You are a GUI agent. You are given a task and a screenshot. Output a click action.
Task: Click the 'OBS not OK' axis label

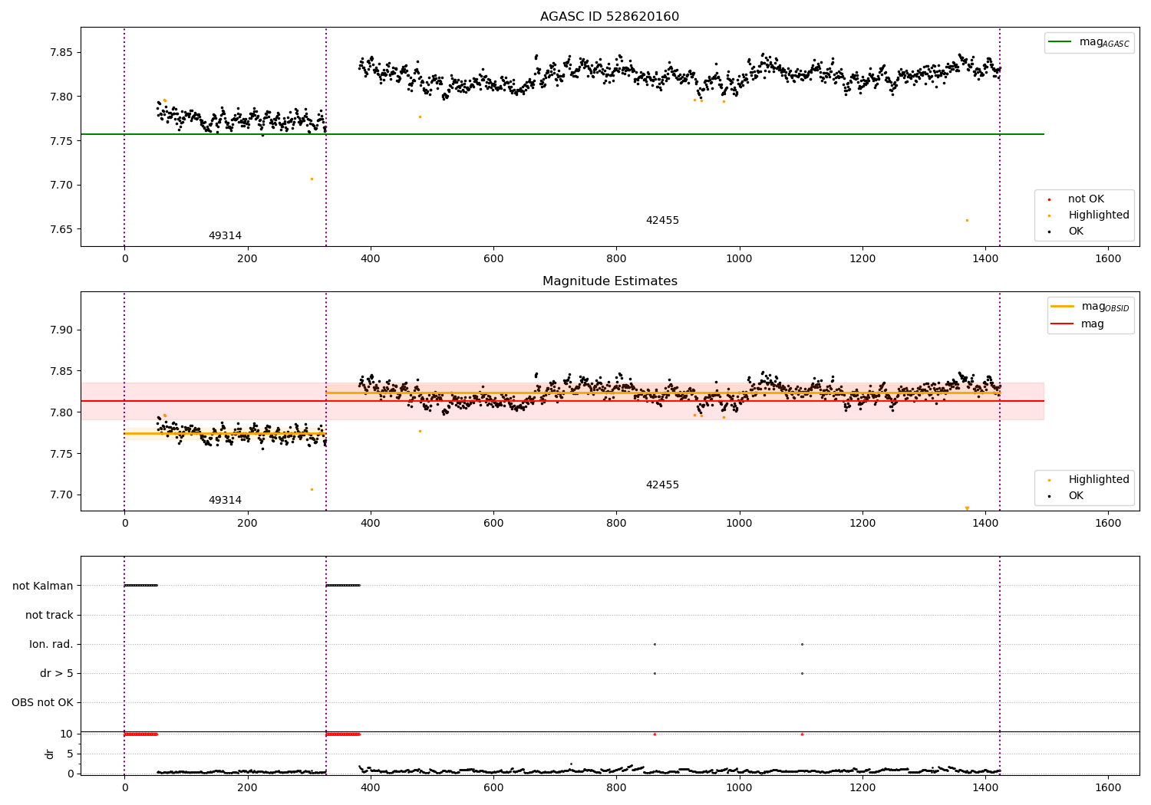(43, 703)
